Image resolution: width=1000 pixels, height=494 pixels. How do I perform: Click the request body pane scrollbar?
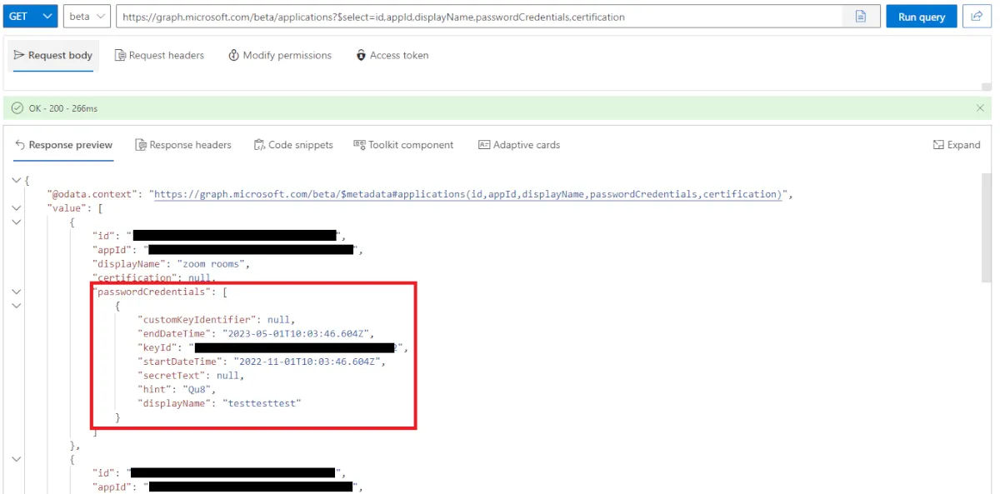987,86
